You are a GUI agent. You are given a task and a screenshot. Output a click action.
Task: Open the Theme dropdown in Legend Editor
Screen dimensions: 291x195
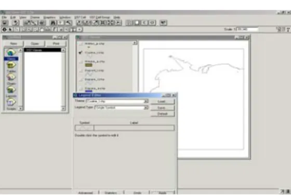[x=146, y=101]
